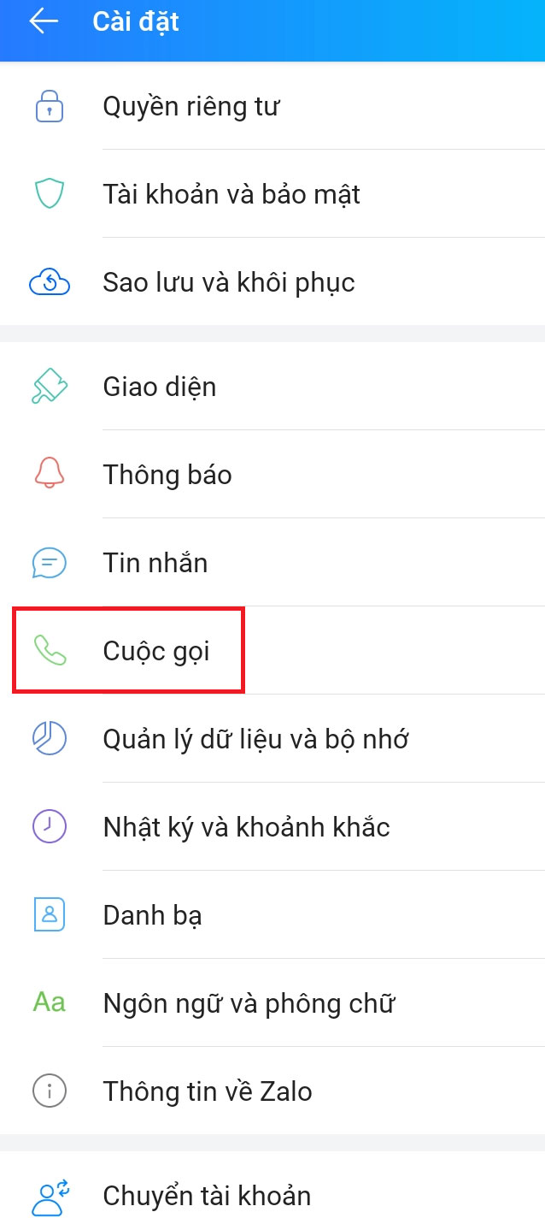The height and width of the screenshot is (1218, 545).
Task: Select the Aa icon for Ngôn ngữ và phông chữ
Action: click(x=49, y=1002)
